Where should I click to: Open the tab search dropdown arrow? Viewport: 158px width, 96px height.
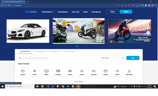click(x=141, y=2)
